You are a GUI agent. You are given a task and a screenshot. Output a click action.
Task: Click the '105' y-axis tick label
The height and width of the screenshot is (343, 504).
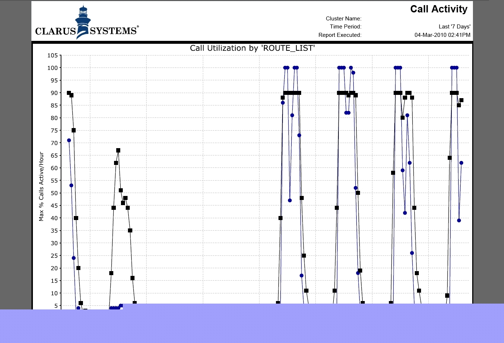point(53,55)
